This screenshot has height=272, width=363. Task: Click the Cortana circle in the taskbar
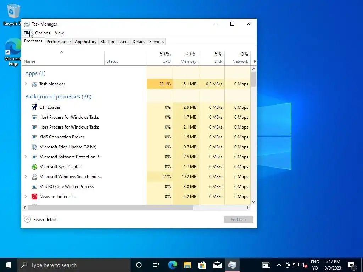pos(139,265)
